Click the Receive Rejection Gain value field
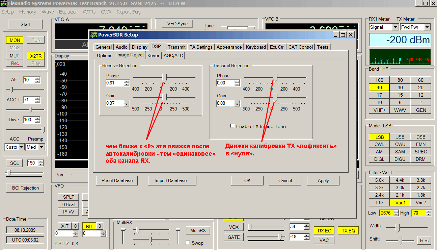This screenshot has width=437, height=250. pos(114,103)
